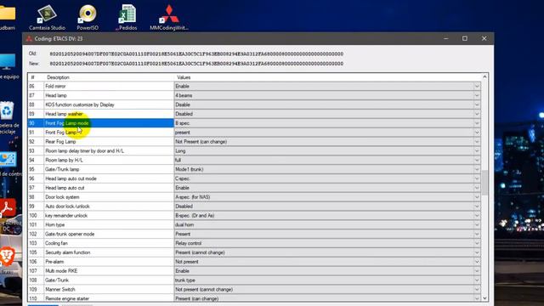Minimize the Coding ETACS window
Viewport: 544px width, 306px height.
click(446, 38)
